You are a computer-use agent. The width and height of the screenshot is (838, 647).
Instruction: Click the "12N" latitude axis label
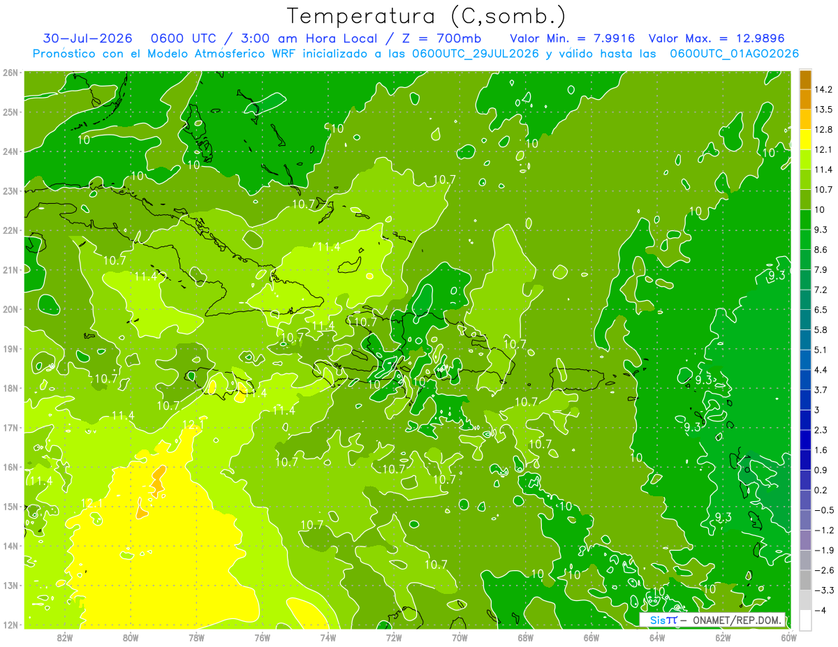[x=10, y=625]
